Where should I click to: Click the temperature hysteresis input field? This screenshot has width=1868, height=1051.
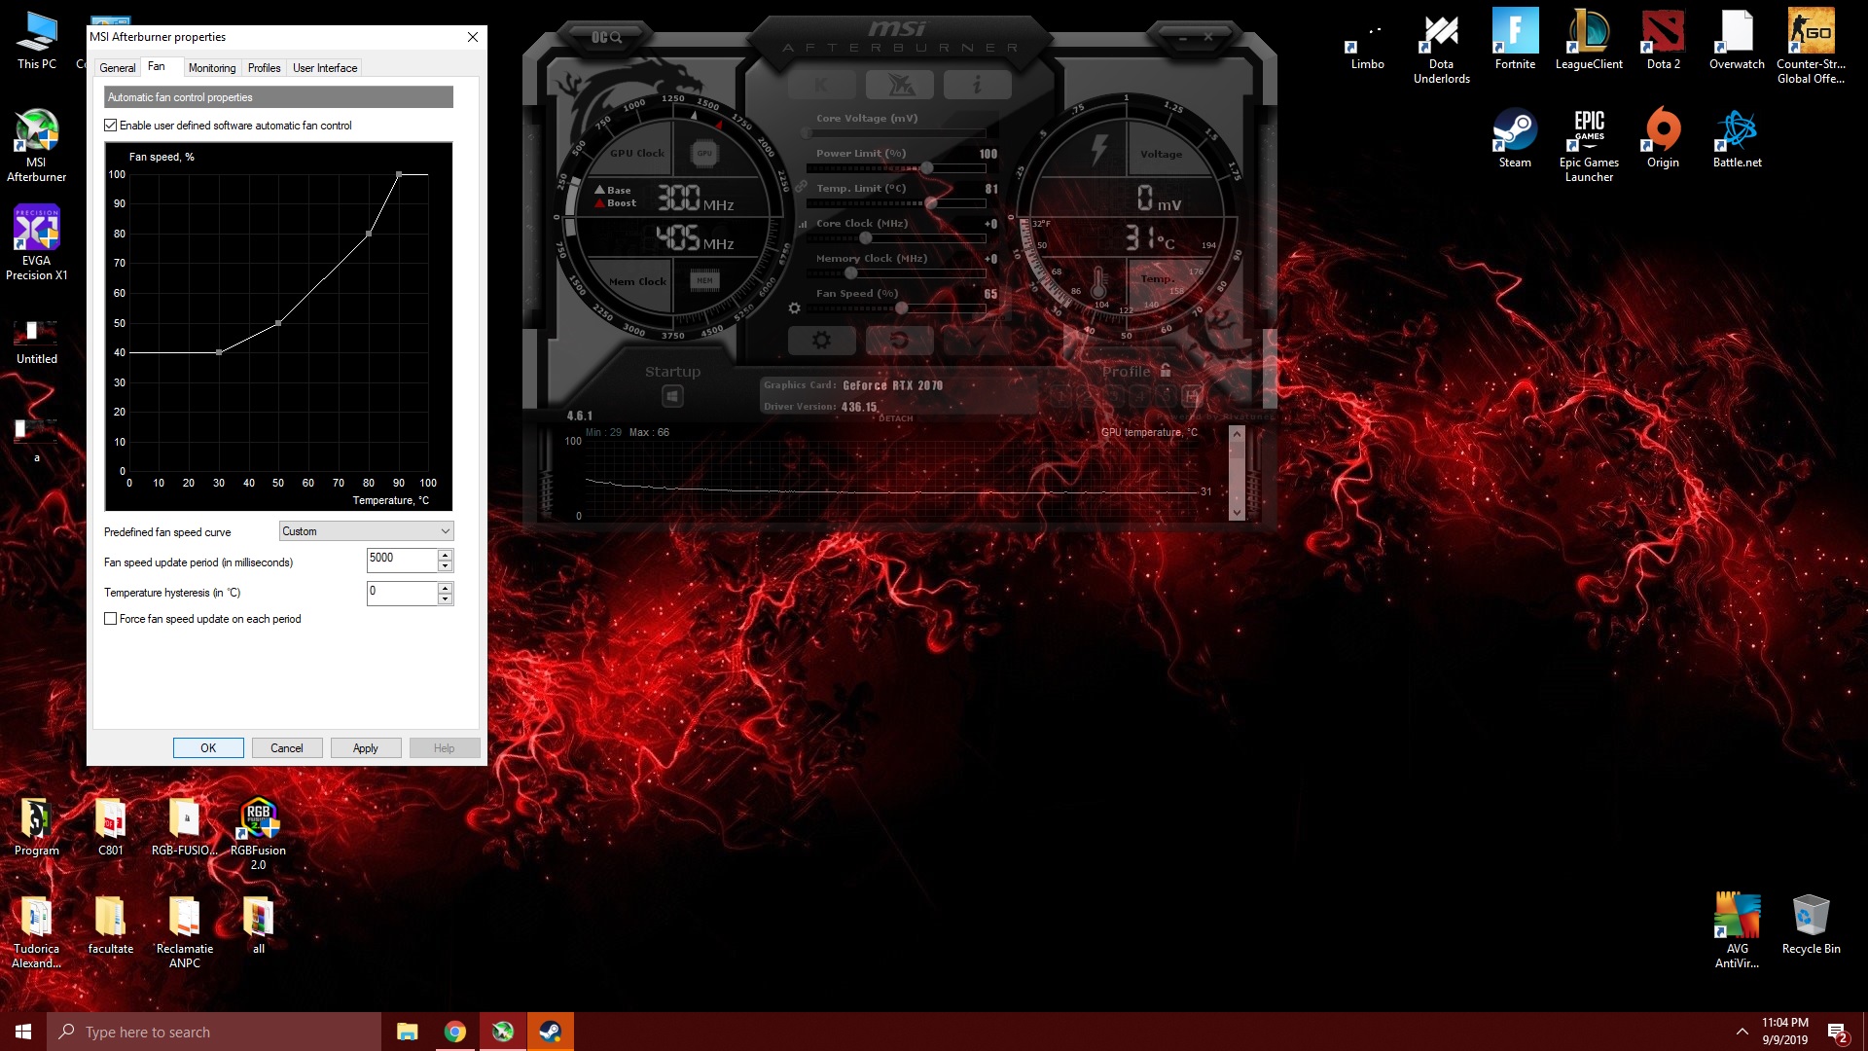coord(402,594)
